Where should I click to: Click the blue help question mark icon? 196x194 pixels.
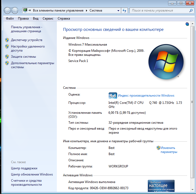click(187, 24)
